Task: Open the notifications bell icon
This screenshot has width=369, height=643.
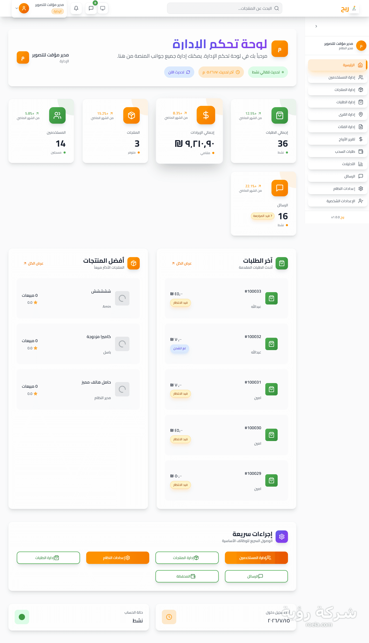Action: coord(76,8)
